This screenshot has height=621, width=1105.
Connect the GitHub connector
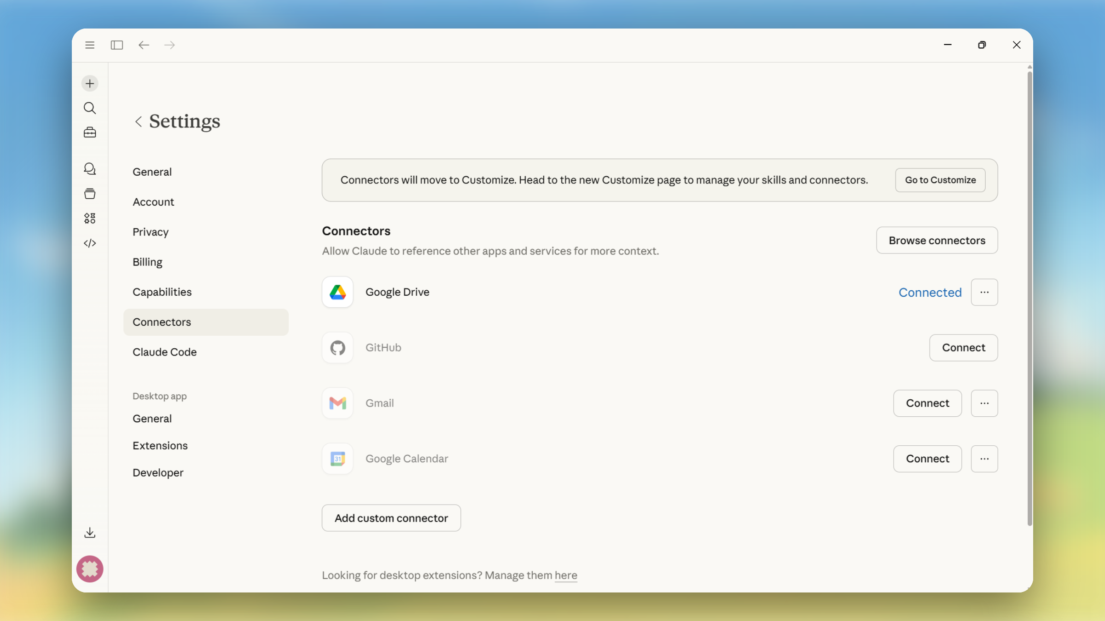(963, 348)
